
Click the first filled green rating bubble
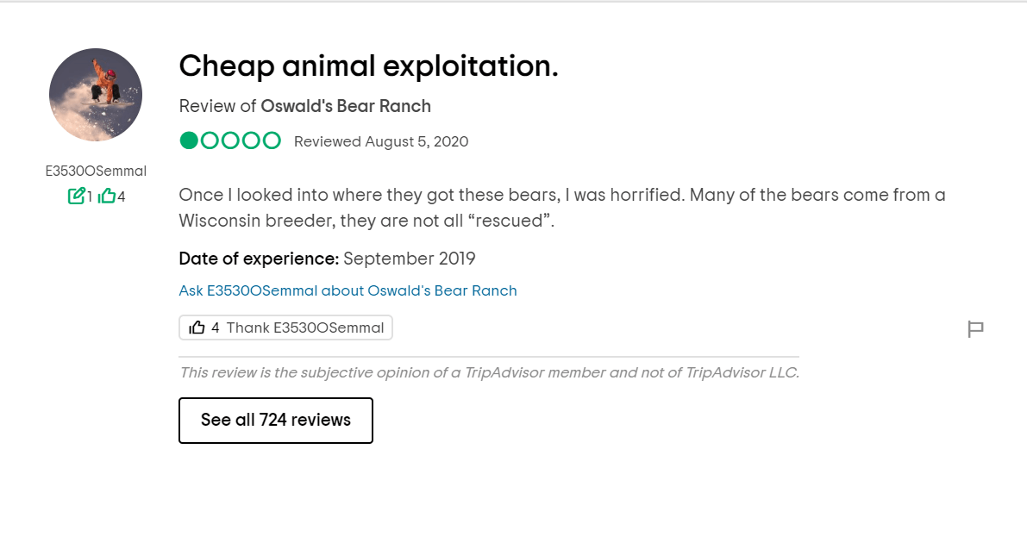189,140
